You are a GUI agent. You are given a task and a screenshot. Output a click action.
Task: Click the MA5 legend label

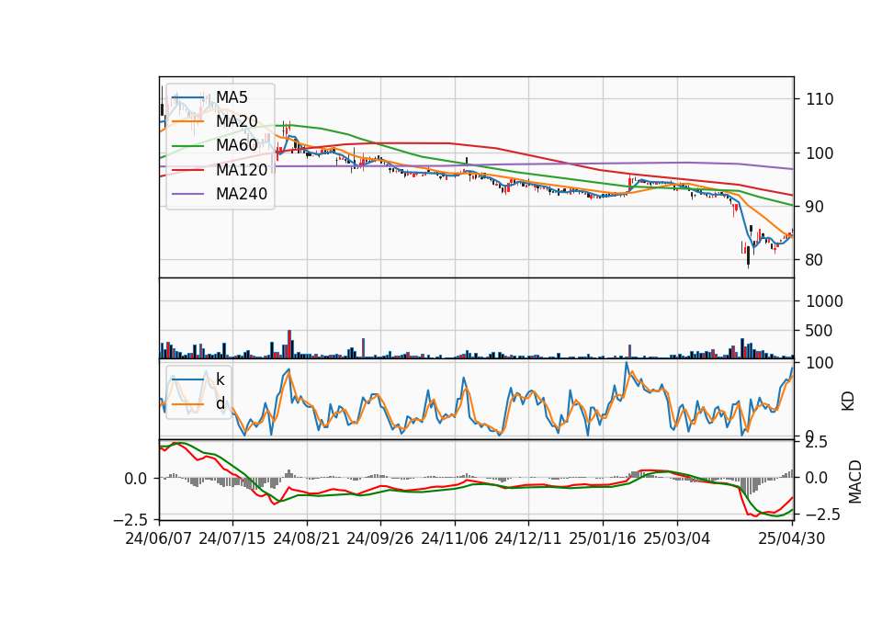tap(232, 97)
